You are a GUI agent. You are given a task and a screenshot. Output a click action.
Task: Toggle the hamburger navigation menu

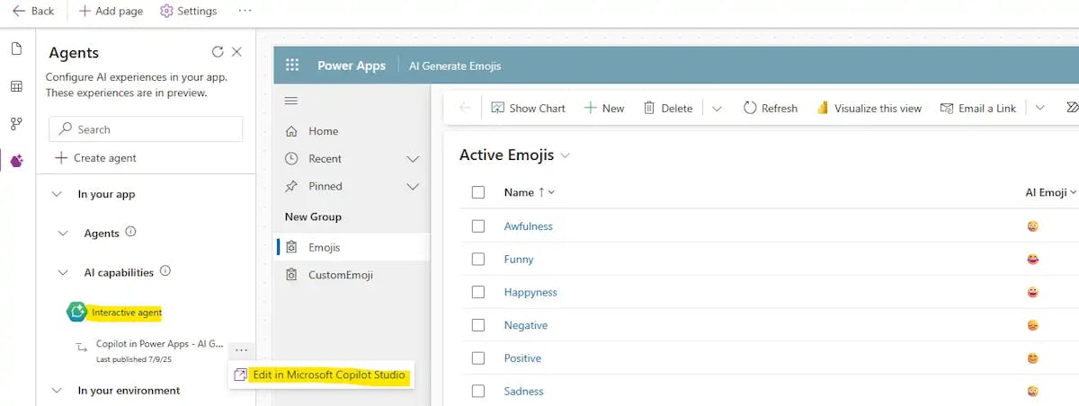tap(290, 101)
